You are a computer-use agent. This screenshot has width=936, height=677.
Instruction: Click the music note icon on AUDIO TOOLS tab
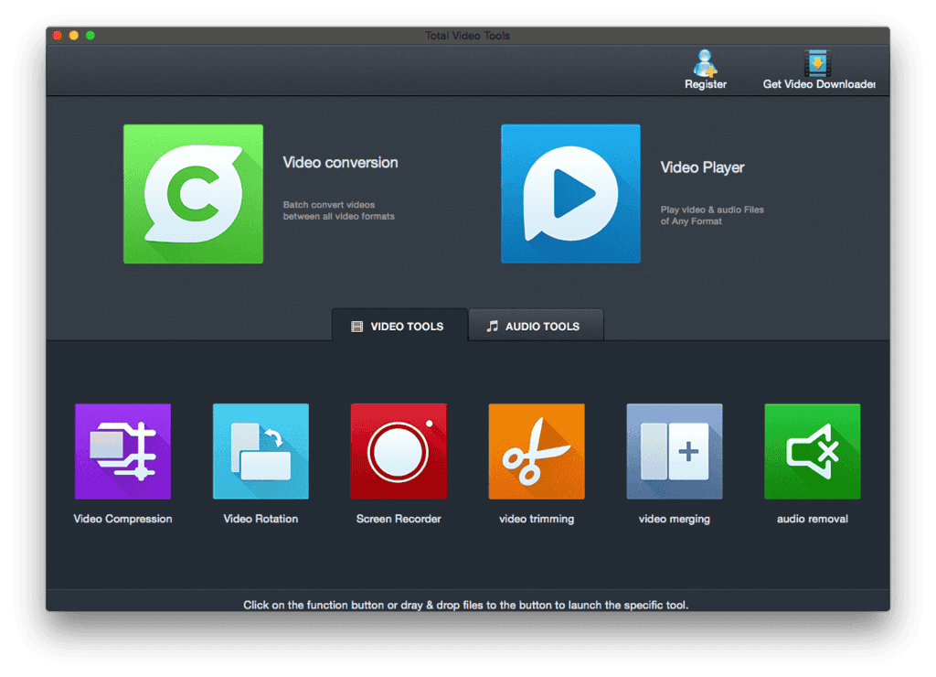pyautogui.click(x=495, y=326)
